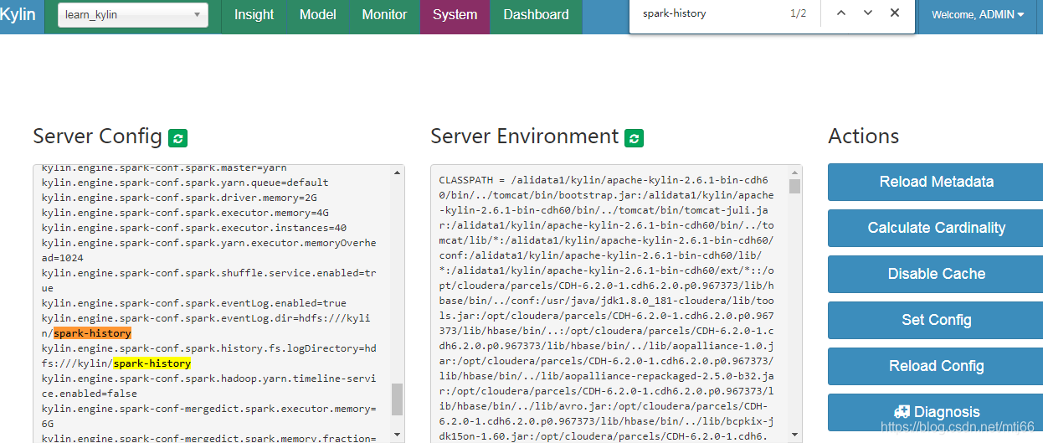
Task: Click the Kylin logo link
Action: click(18, 14)
